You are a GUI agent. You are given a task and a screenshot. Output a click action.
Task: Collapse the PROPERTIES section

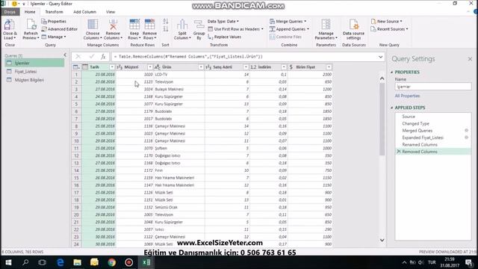[391, 72]
